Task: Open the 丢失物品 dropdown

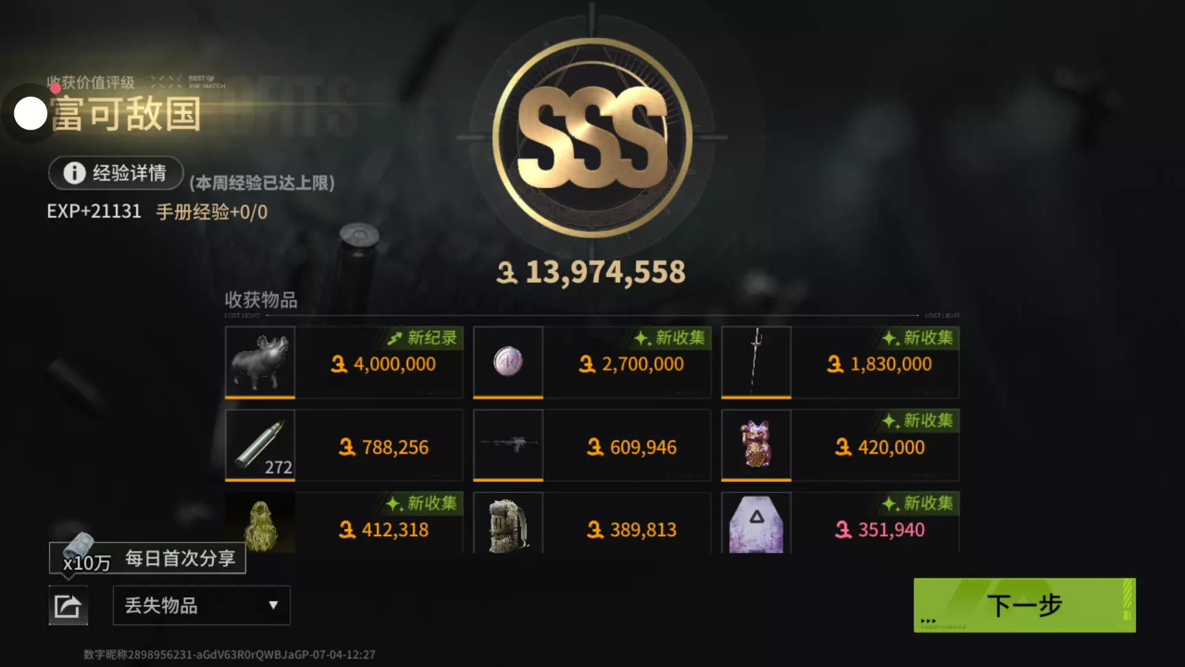Action: pyautogui.click(x=201, y=605)
